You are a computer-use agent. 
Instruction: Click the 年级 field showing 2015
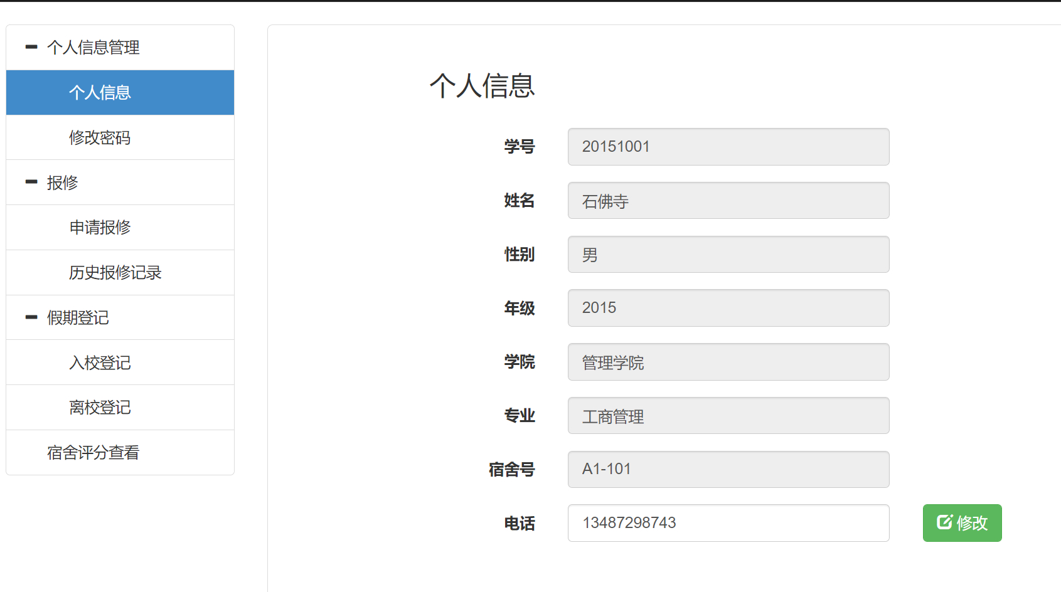728,308
